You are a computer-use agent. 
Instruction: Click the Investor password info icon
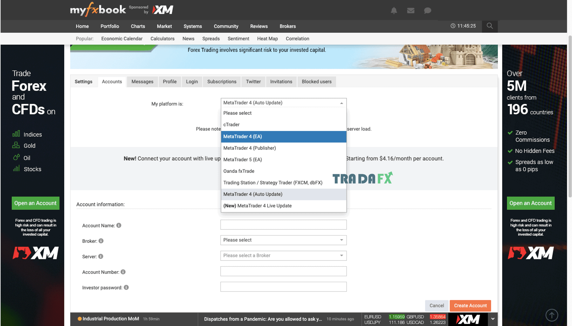126,288
